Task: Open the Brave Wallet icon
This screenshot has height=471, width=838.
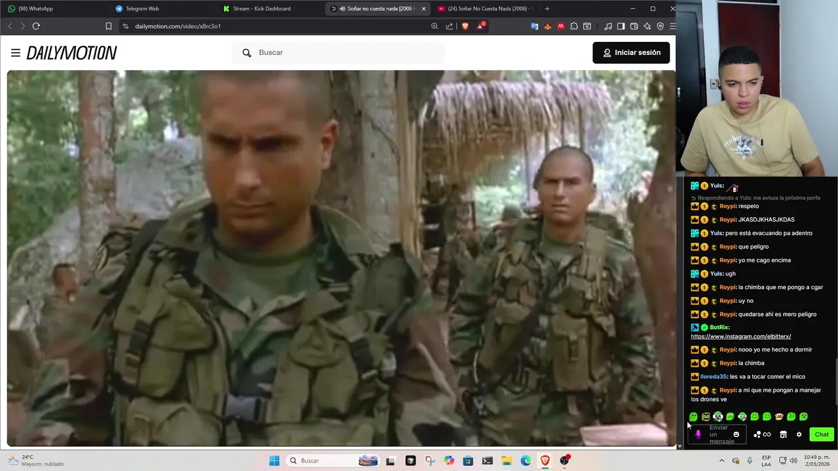Action: point(634,26)
